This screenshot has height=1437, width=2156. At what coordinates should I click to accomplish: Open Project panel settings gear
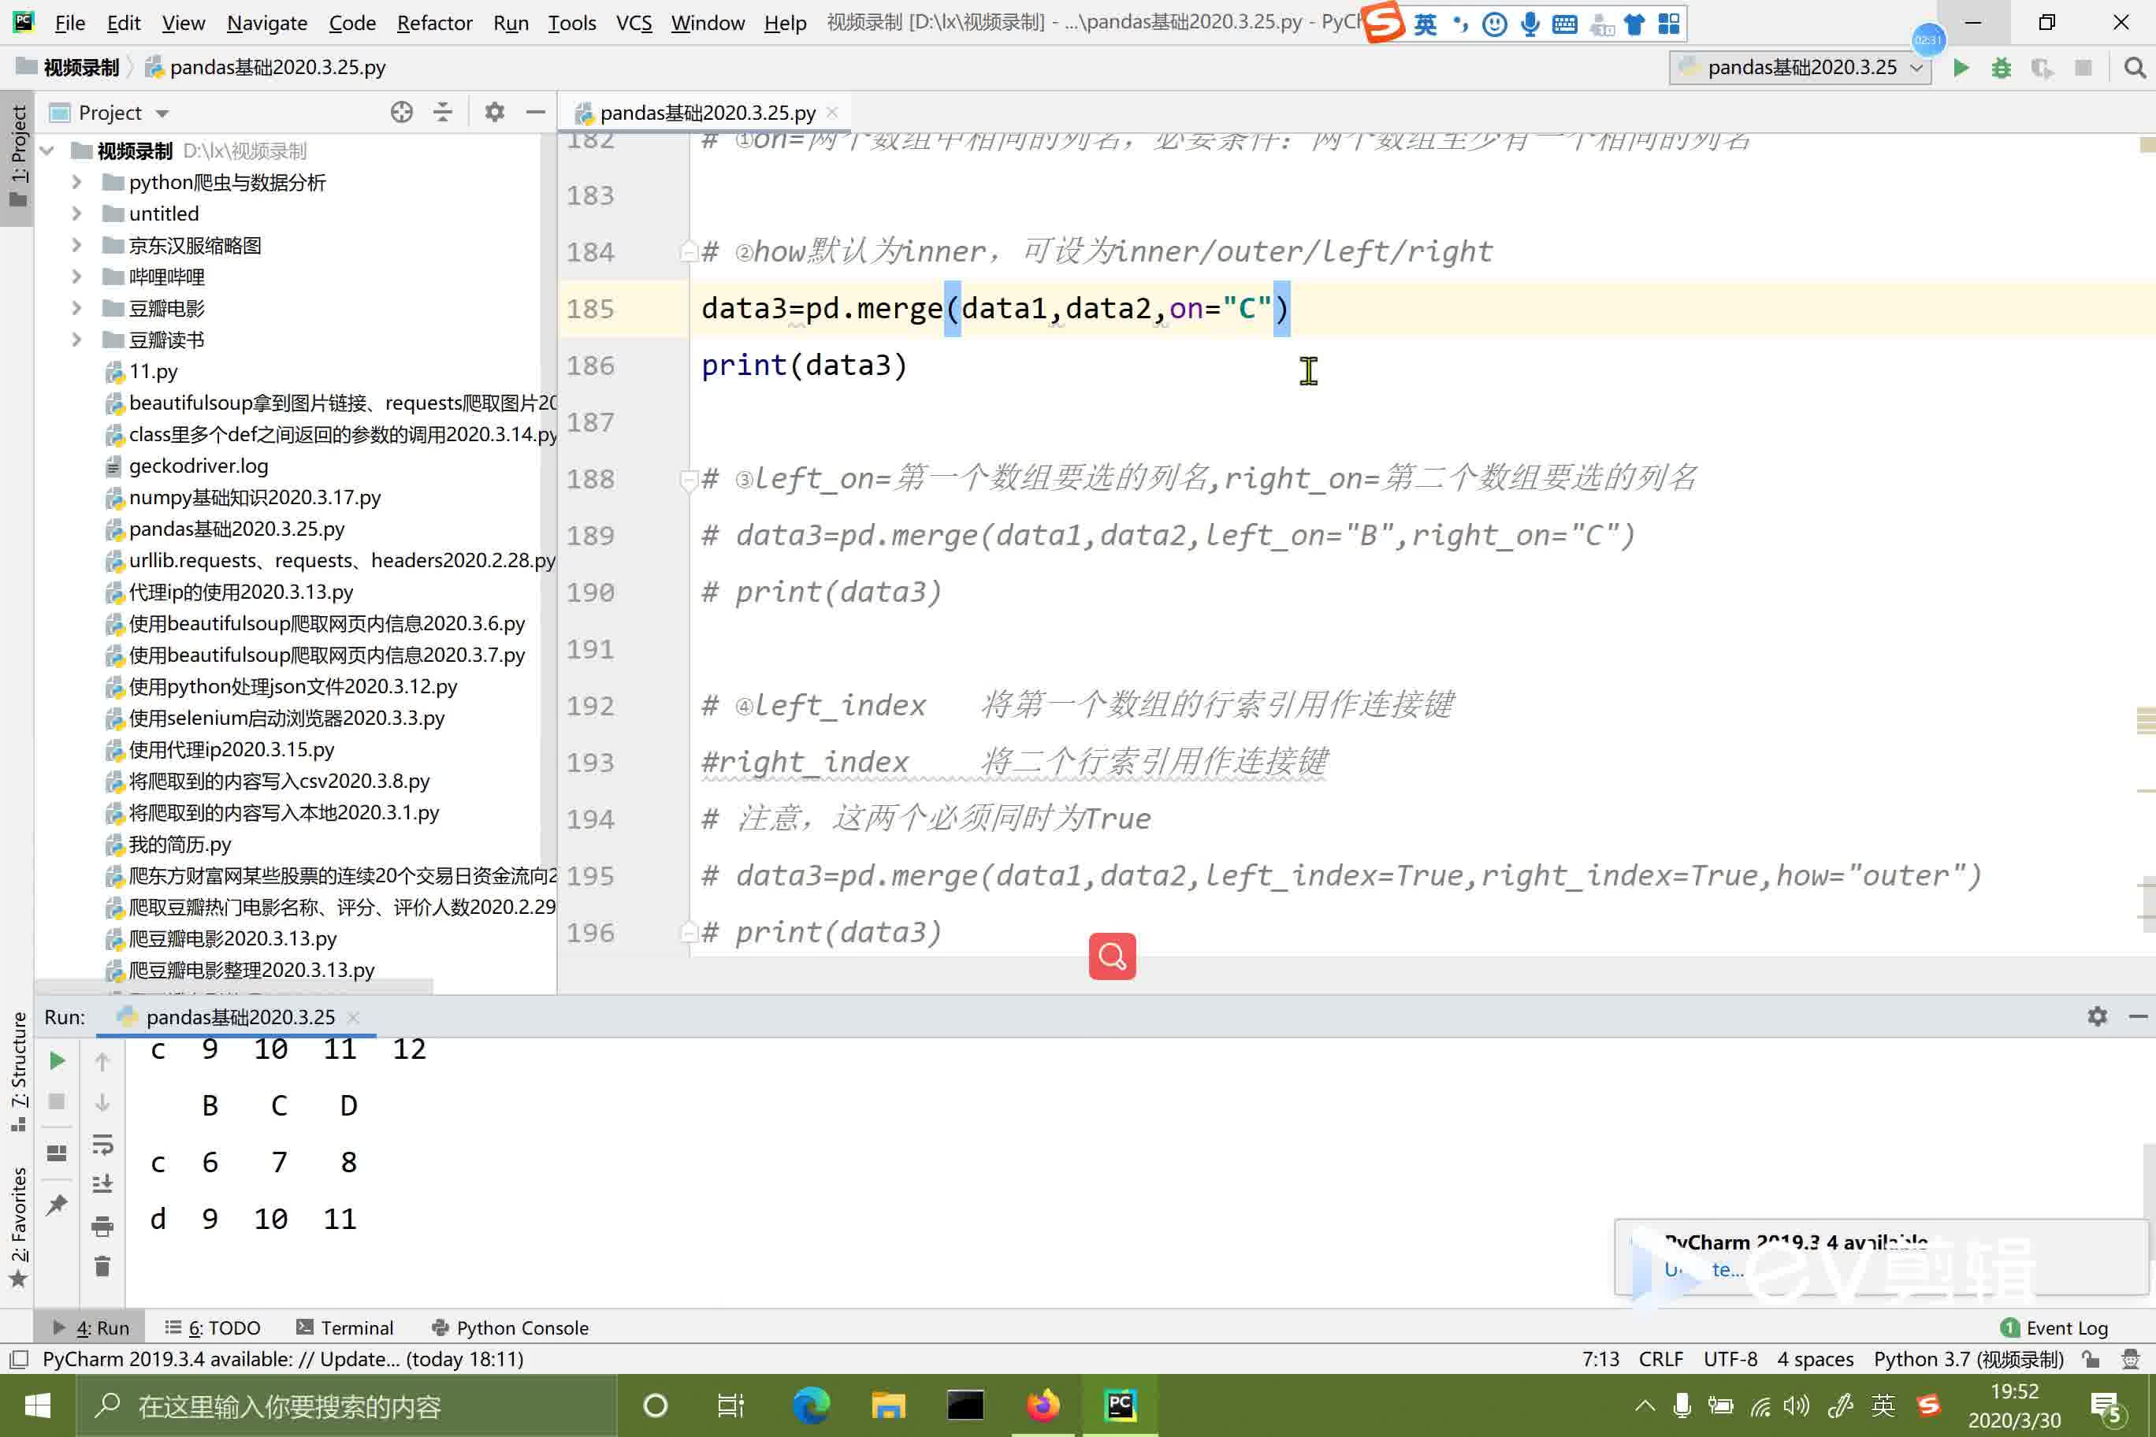click(494, 113)
